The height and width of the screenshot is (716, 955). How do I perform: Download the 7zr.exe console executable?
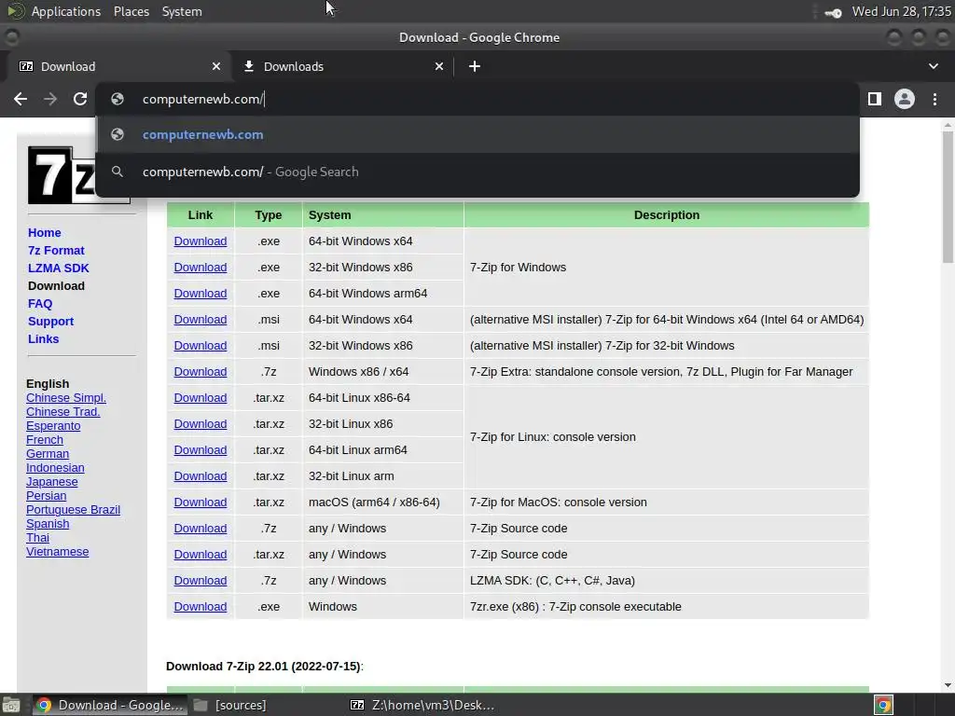[x=201, y=607]
